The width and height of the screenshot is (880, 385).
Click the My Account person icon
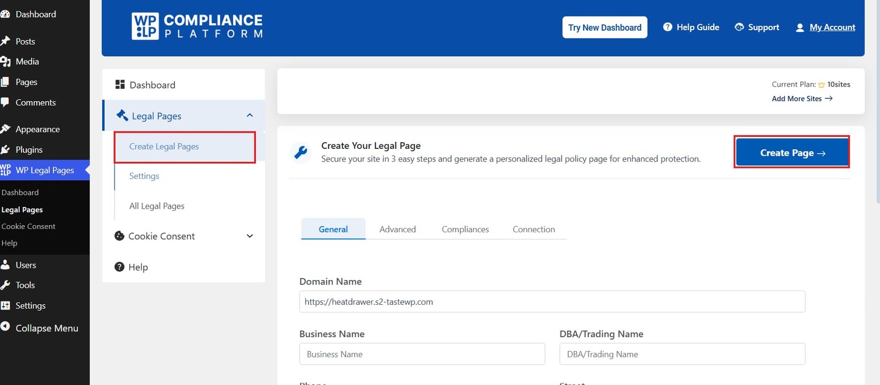[800, 27]
